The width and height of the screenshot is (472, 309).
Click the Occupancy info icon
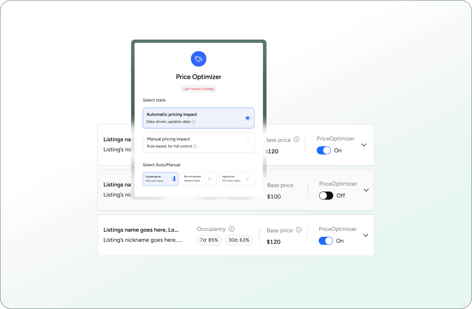[x=231, y=229]
